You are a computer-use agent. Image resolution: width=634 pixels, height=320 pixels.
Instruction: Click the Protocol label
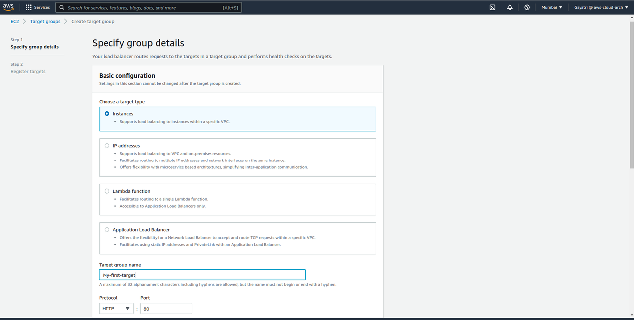coord(108,298)
